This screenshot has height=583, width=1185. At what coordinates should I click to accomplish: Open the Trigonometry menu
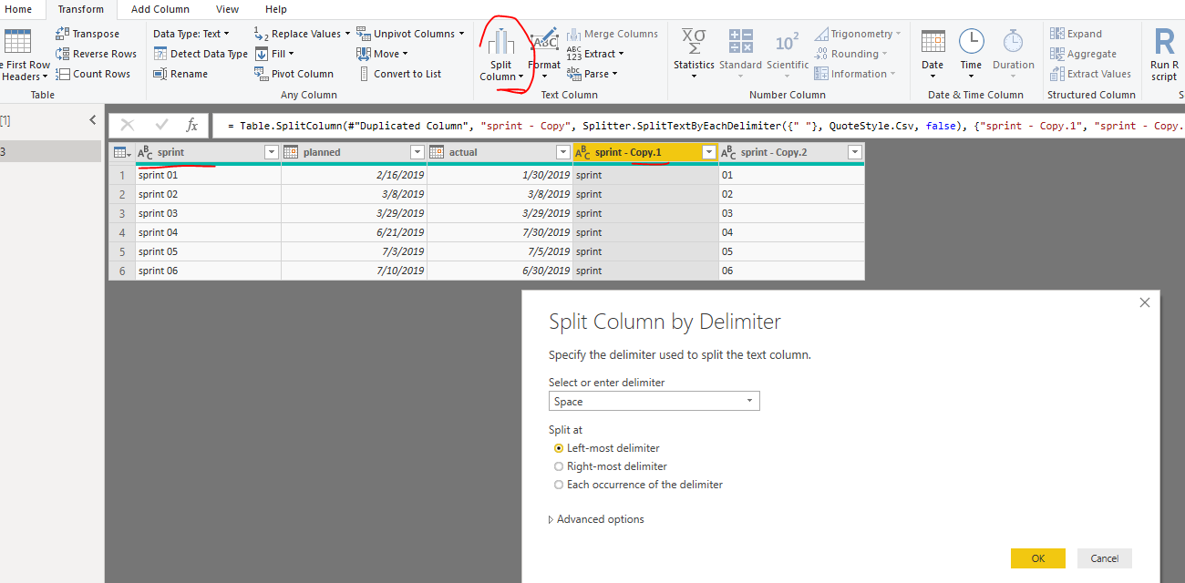(x=858, y=34)
